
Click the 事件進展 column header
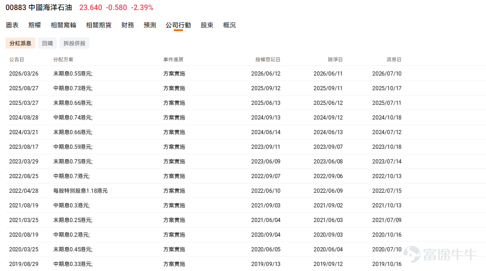[173, 60]
